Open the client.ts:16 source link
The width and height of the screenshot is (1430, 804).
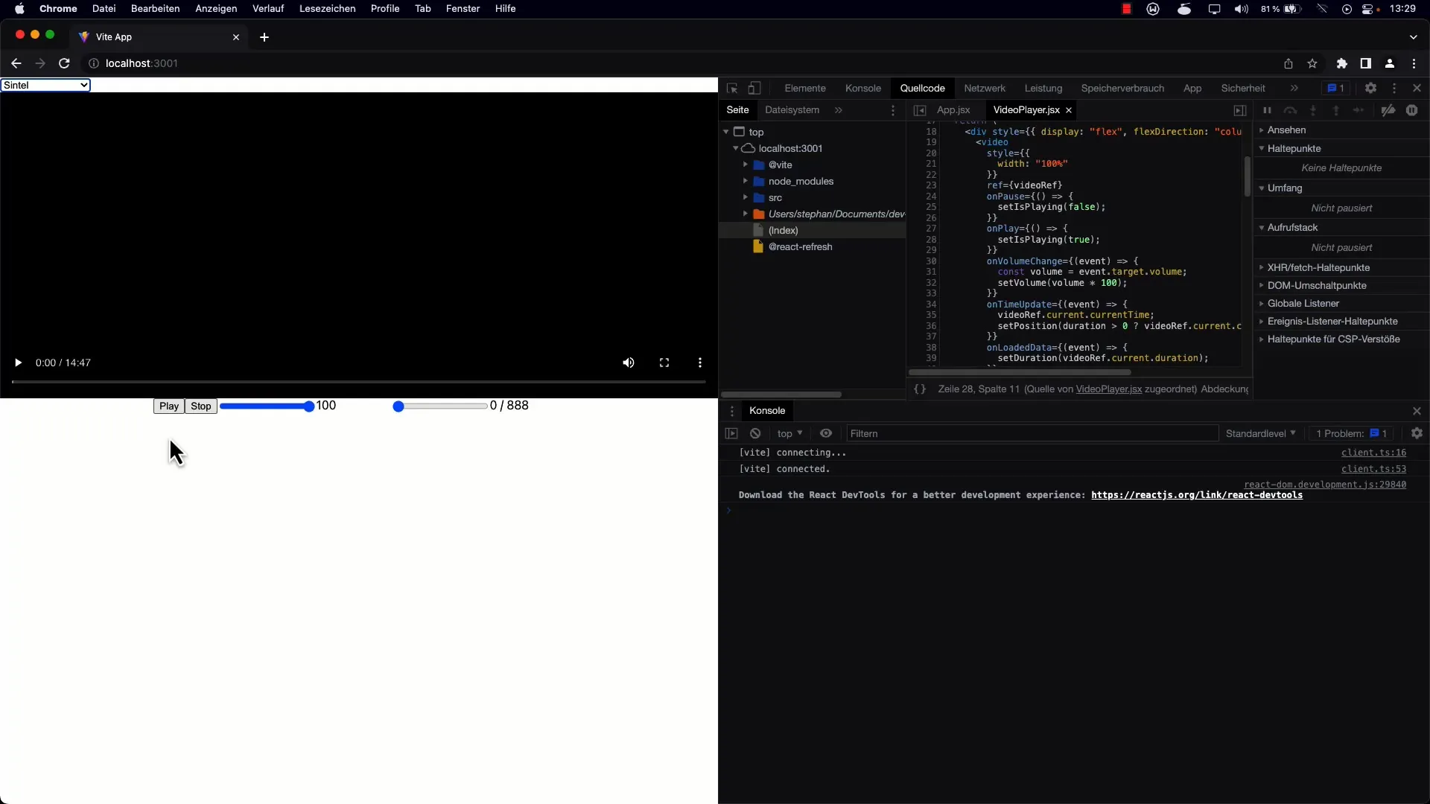point(1373,453)
